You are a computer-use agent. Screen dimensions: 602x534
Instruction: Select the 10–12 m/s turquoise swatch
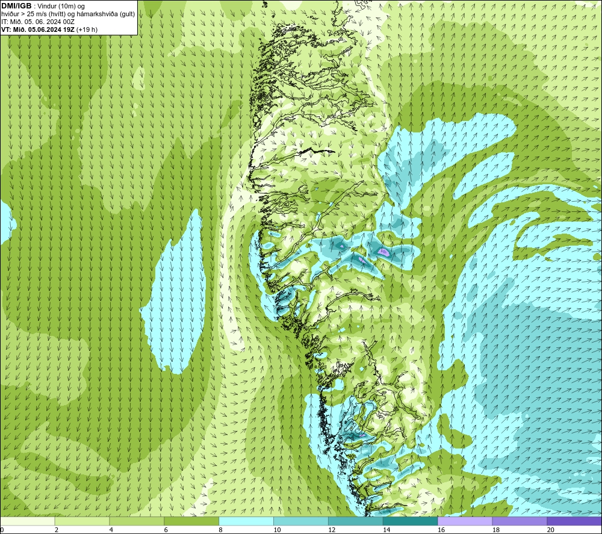coord(301,521)
